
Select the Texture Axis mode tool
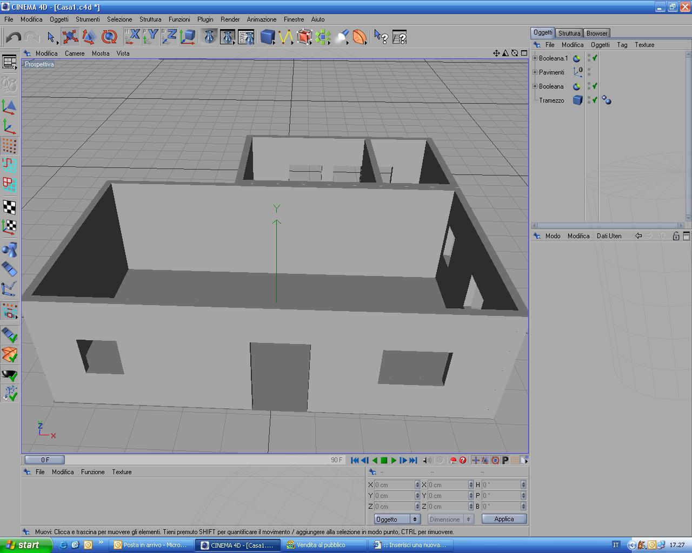click(x=9, y=226)
